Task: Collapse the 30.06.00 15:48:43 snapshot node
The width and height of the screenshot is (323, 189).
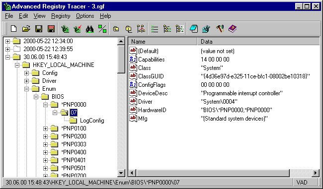Action: click(7, 57)
